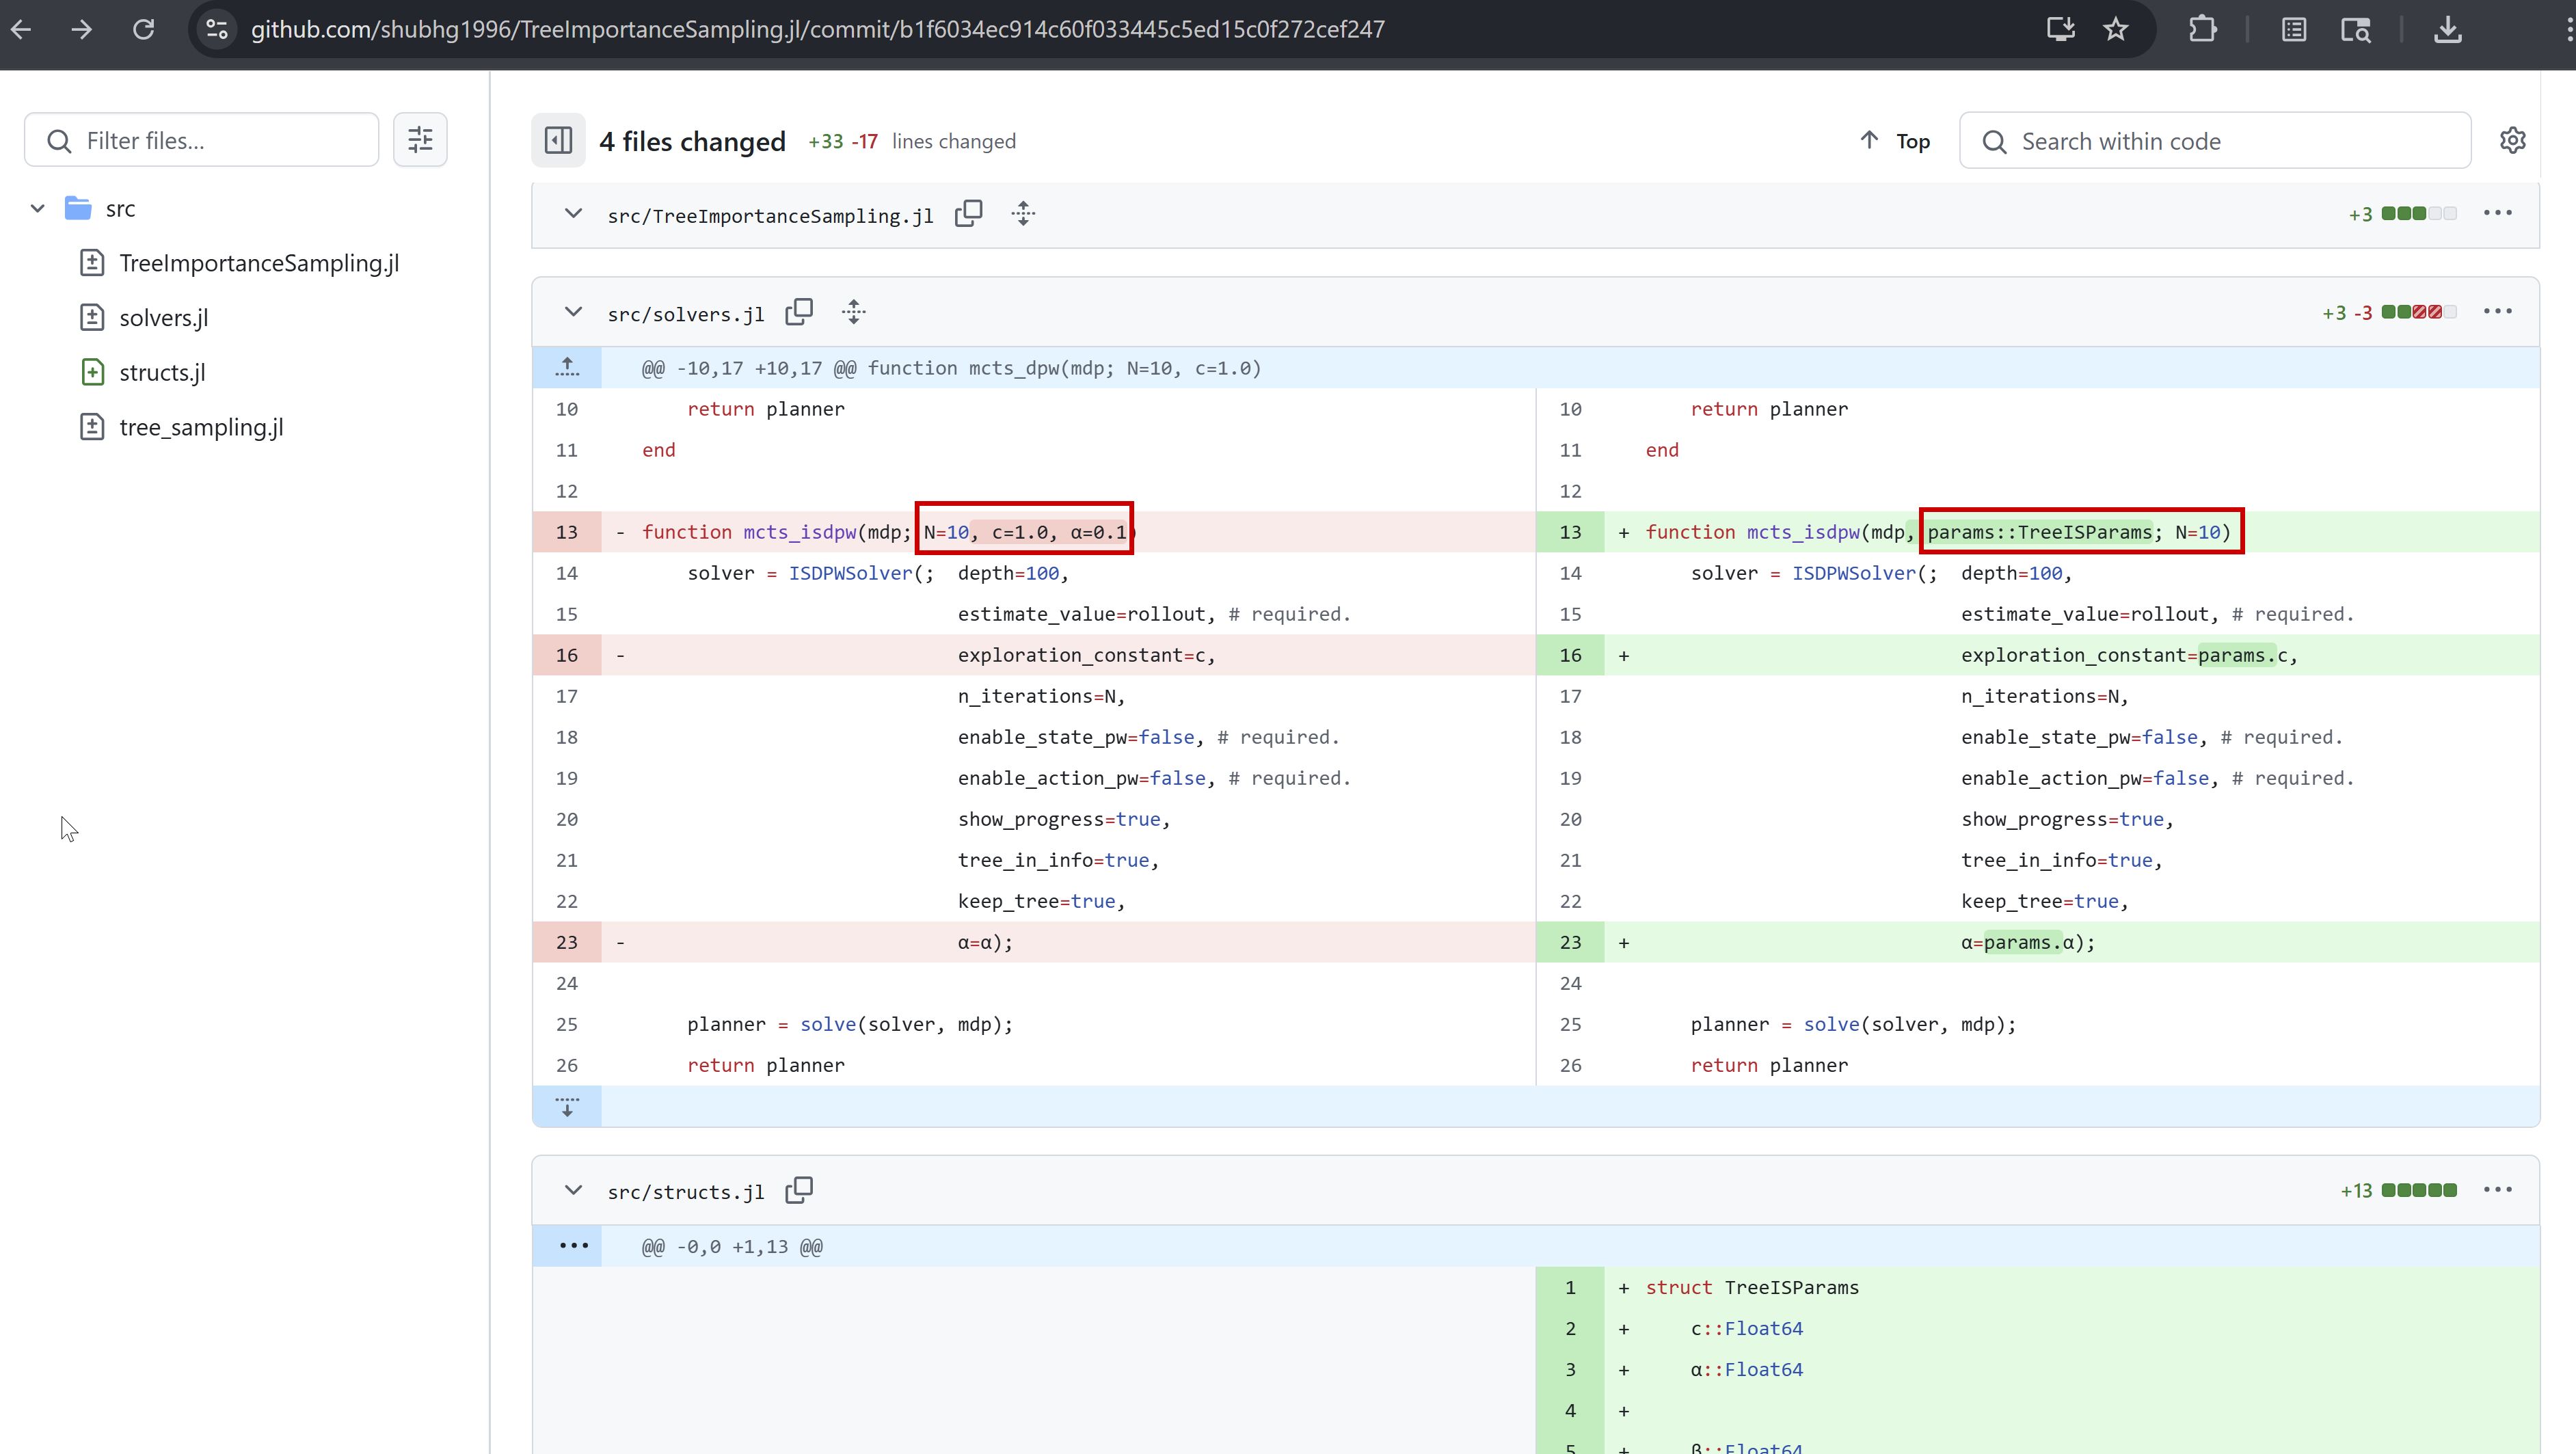Open diff view settings gear
This screenshot has width=2576, height=1454.
point(2512,141)
